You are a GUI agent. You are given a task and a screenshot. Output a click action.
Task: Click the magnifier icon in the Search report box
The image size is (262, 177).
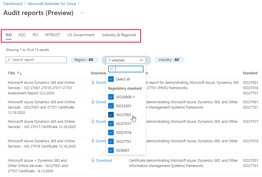click(x=9, y=60)
